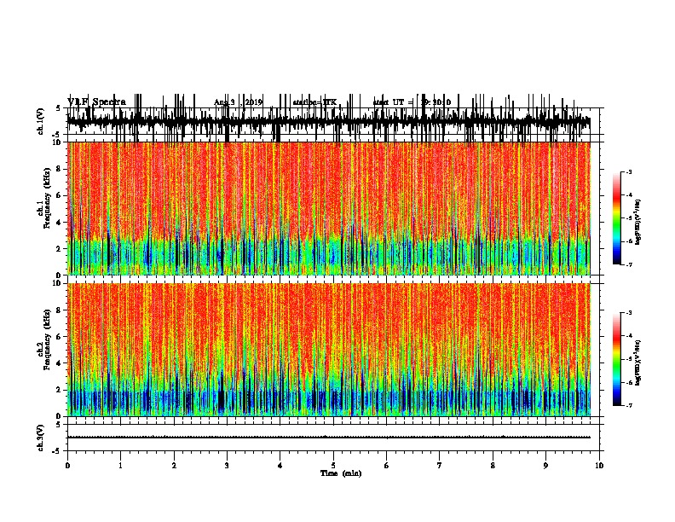This screenshot has width=675, height=522.
Task: Click the 'station=ITK' header text
Action: point(314,102)
